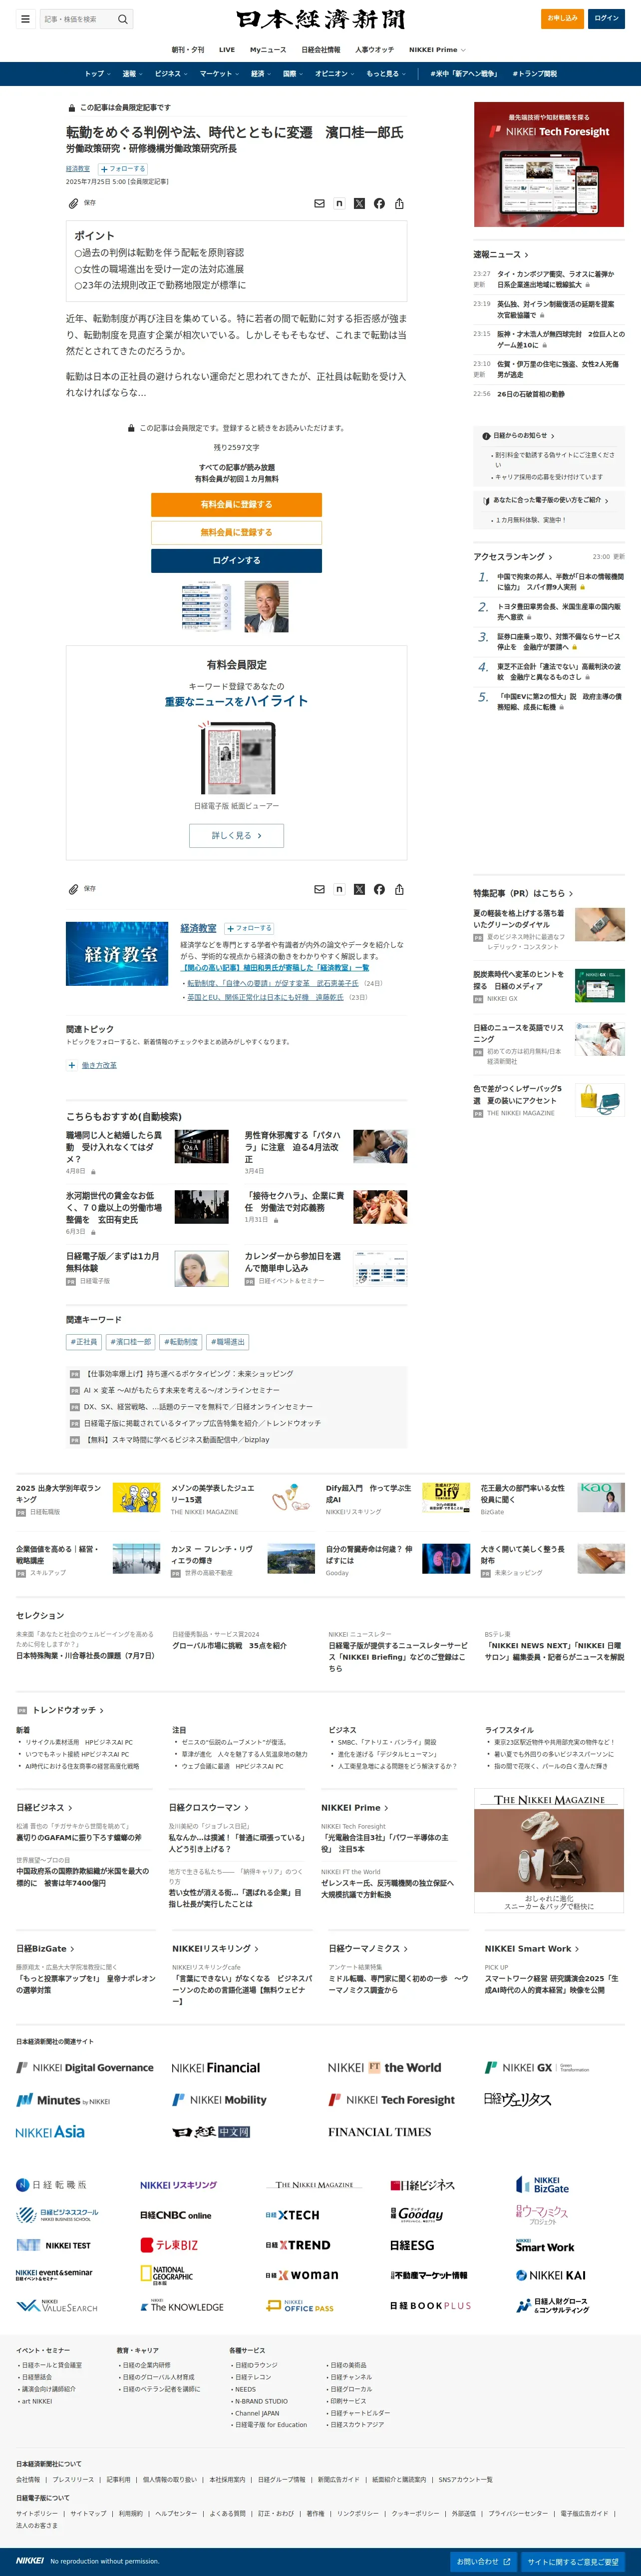This screenshot has height=2576, width=641.
Task: Click the #濱口桂一郎 keyword tag
Action: [131, 1342]
